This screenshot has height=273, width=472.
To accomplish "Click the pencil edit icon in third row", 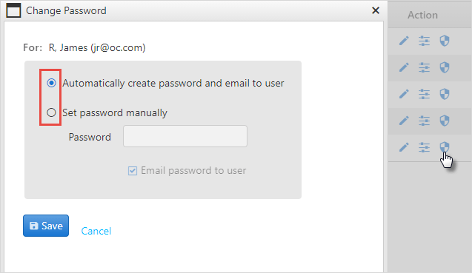I will (404, 94).
